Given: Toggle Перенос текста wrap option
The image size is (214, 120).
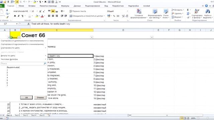Looking at the screenshot, I should tap(78, 11).
